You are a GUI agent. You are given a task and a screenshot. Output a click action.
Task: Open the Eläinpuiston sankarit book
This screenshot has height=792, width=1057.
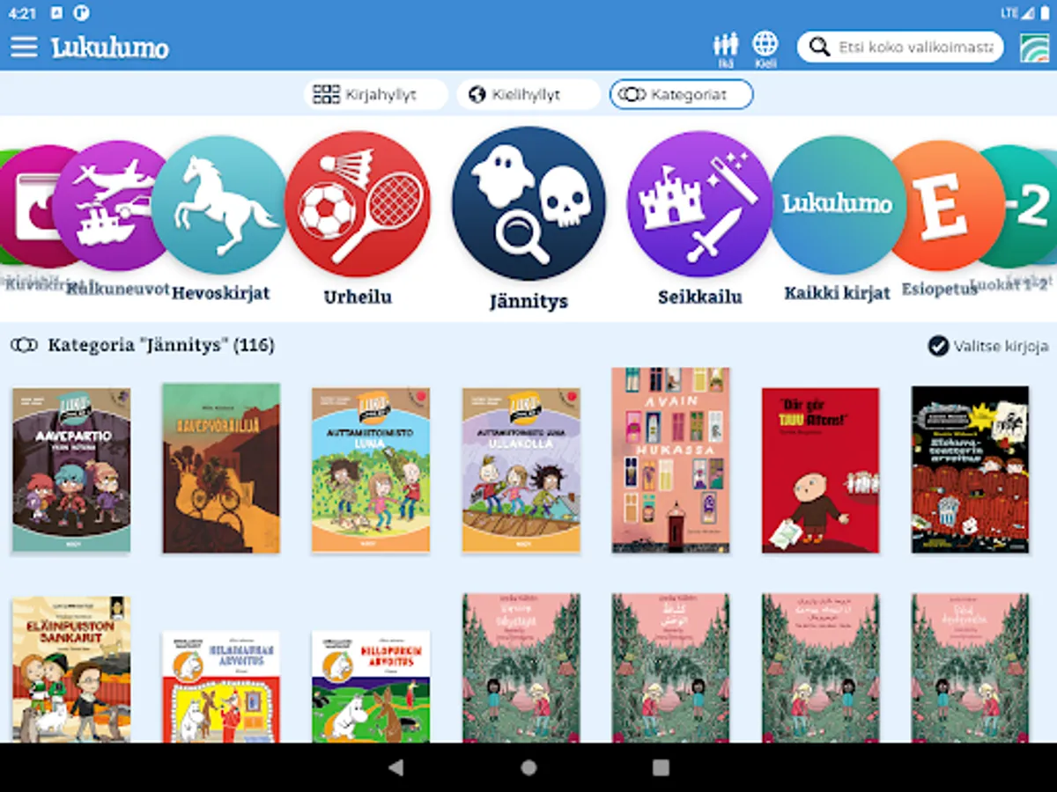pyautogui.click(x=71, y=670)
